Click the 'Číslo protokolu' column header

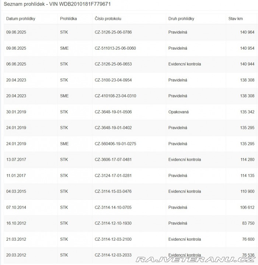(x=108, y=19)
